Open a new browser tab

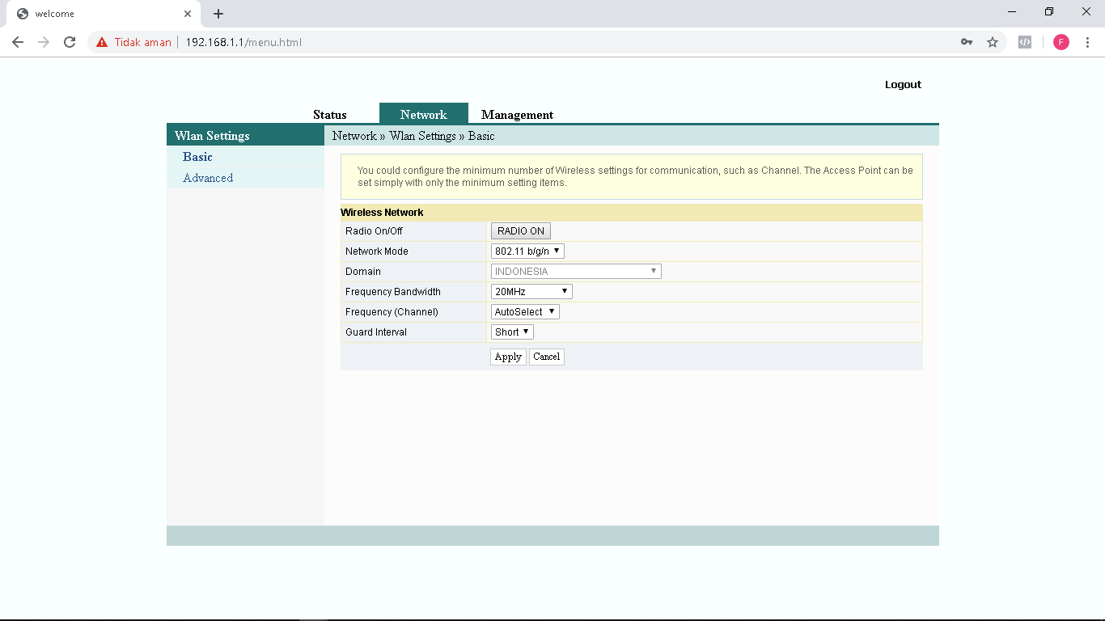(x=218, y=14)
